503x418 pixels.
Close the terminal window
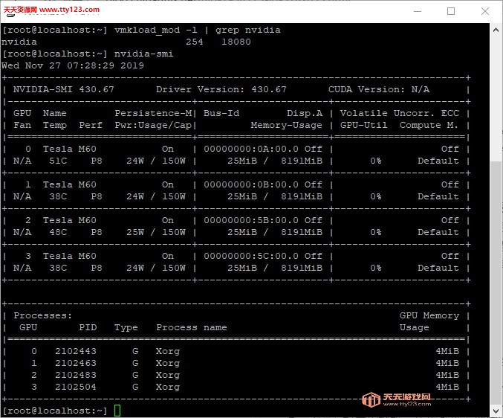pos(485,11)
